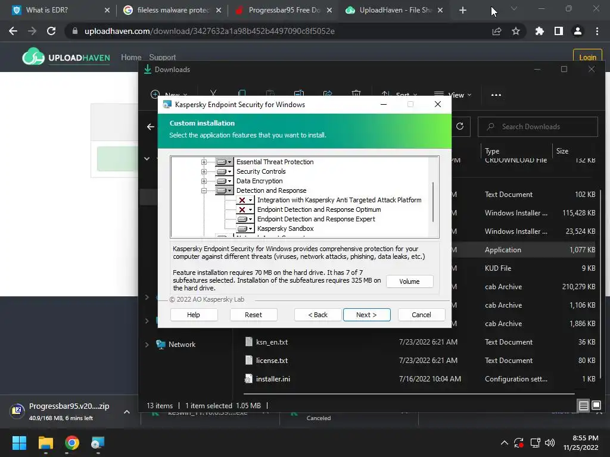Open Endpoint Detection and Response Expert dropdown
The height and width of the screenshot is (457, 610).
245,219
